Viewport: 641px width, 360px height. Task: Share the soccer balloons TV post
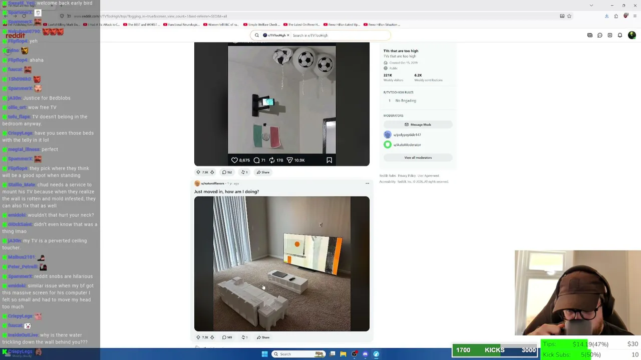[x=263, y=172]
